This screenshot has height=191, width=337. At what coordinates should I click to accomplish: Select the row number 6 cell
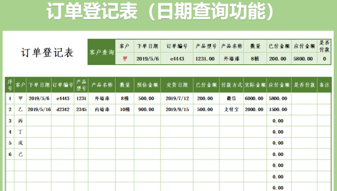pos(10,154)
